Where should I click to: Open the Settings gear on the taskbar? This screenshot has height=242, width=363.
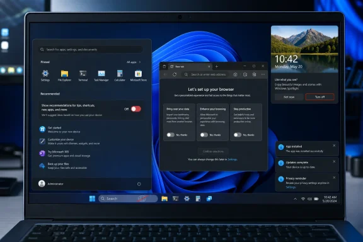(x=187, y=199)
